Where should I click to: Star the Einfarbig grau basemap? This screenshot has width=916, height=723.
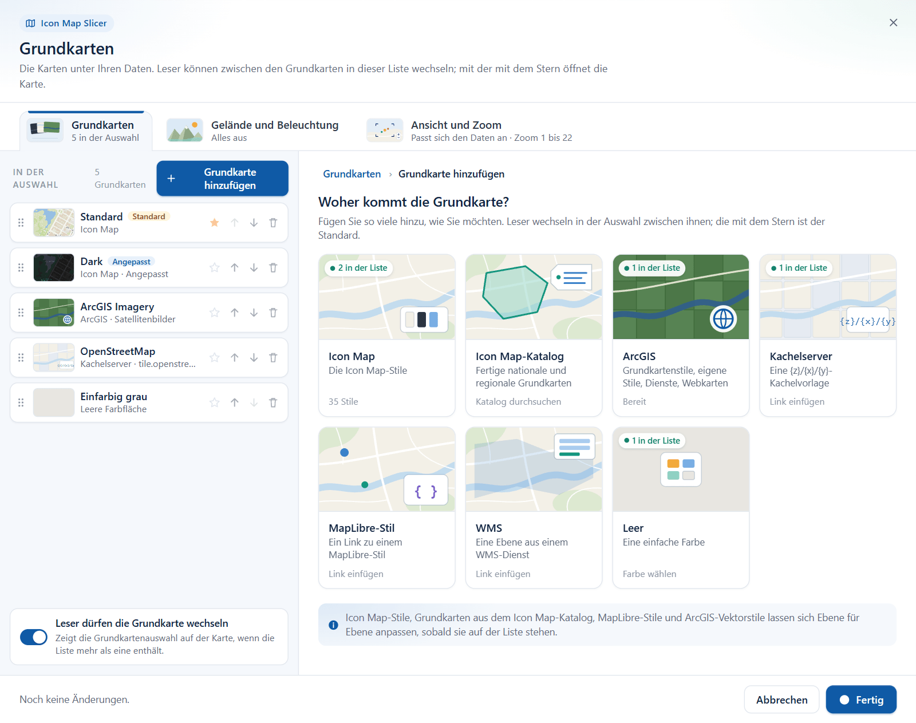click(215, 402)
